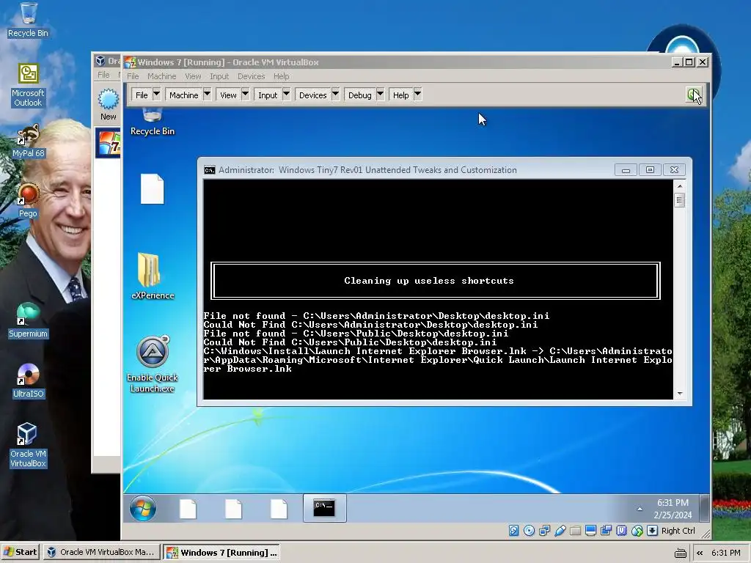The height and width of the screenshot is (563, 751).
Task: Select the UltraISO shortcut on host desktop
Action: 28,381
